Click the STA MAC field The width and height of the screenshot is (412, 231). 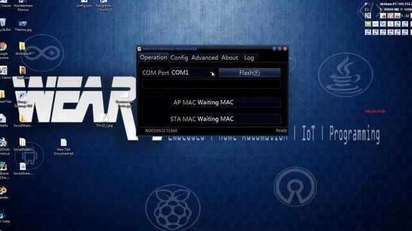click(238, 119)
